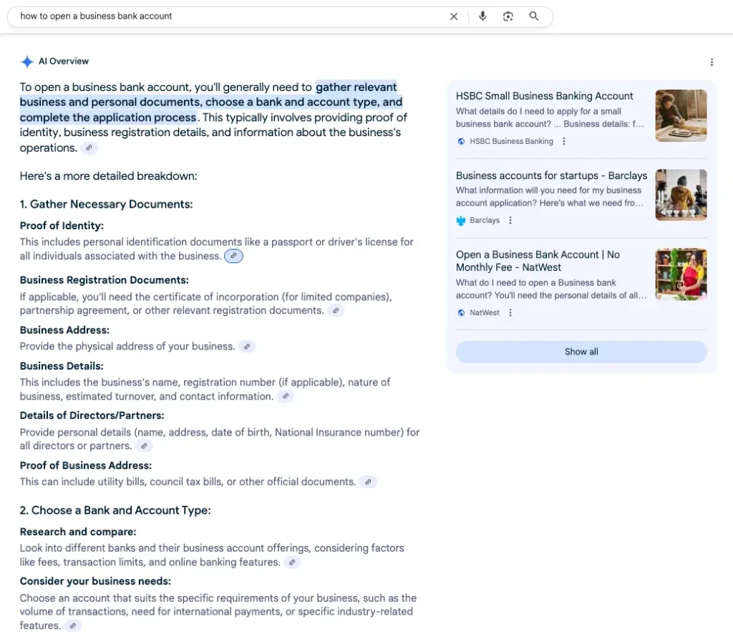Screen dimensions: 733x639
Task: Click the NatWest favicon
Action: tap(461, 312)
